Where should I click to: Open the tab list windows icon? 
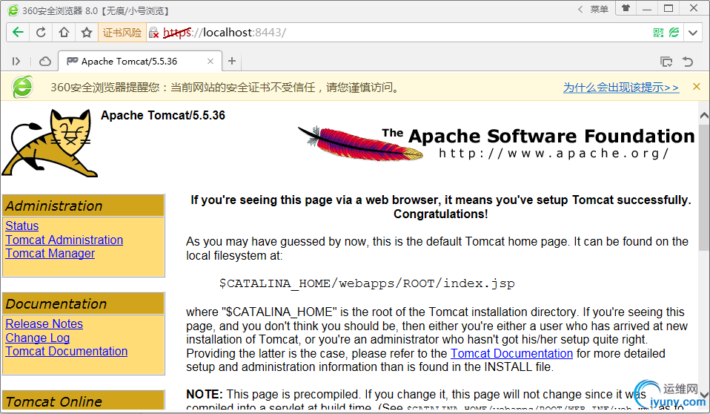click(666, 62)
